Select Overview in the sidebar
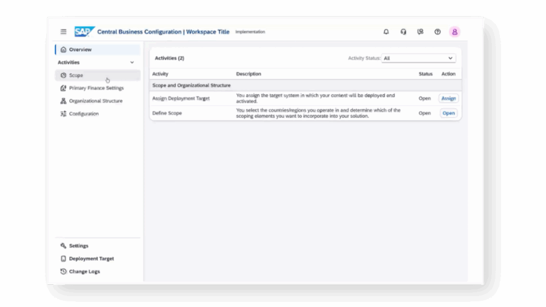Screen dimensions: 546x307 80,49
